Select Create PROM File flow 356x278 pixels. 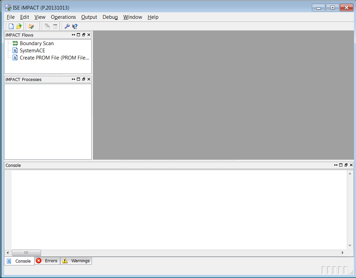(54, 58)
